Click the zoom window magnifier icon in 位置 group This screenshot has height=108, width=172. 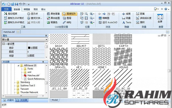[86, 14]
